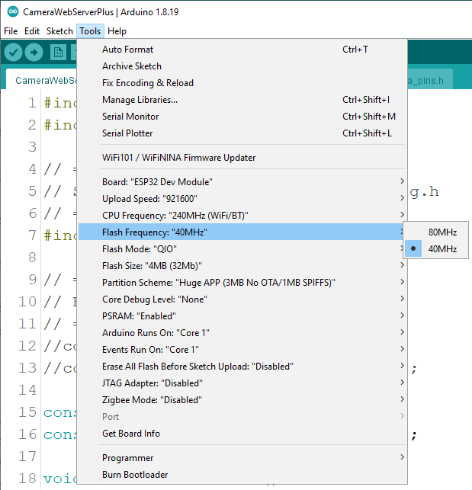Expand the Upload Speed "921600" submenu
The width and height of the screenshot is (472, 490).
(242, 199)
